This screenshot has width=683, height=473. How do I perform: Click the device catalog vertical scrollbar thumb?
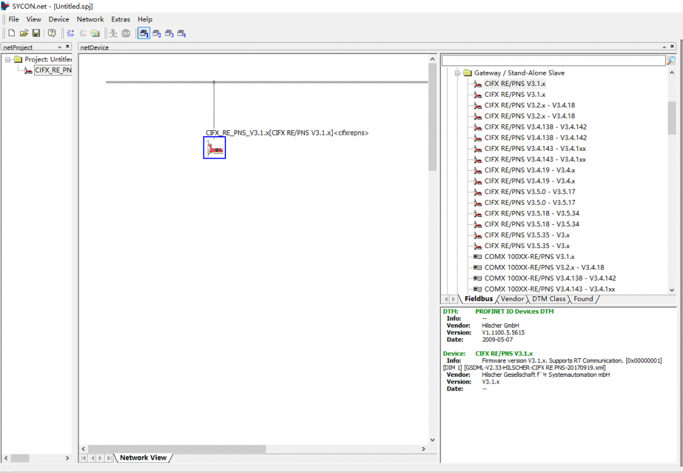672,118
